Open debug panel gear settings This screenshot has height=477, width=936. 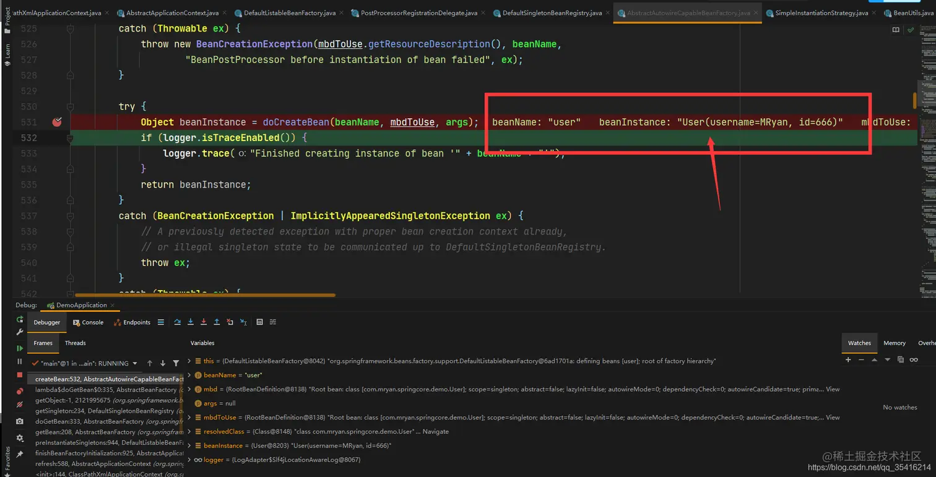click(x=20, y=438)
